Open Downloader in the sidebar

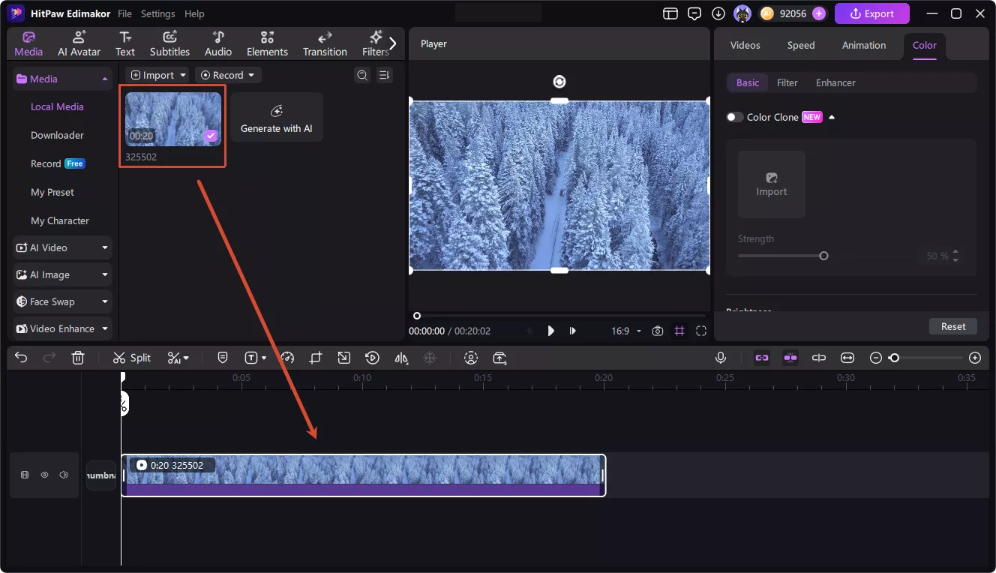click(x=57, y=135)
